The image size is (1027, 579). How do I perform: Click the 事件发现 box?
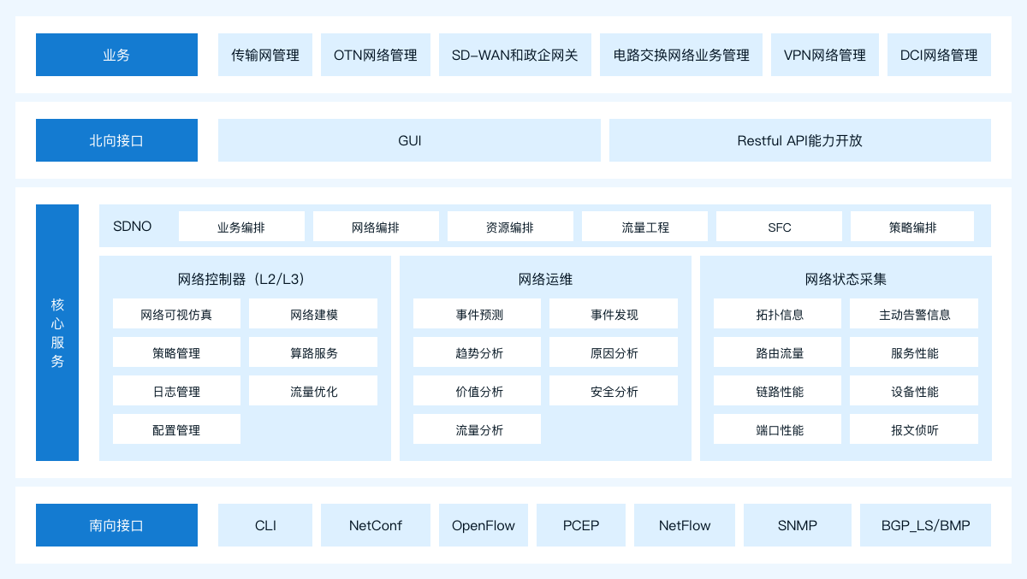[614, 314]
